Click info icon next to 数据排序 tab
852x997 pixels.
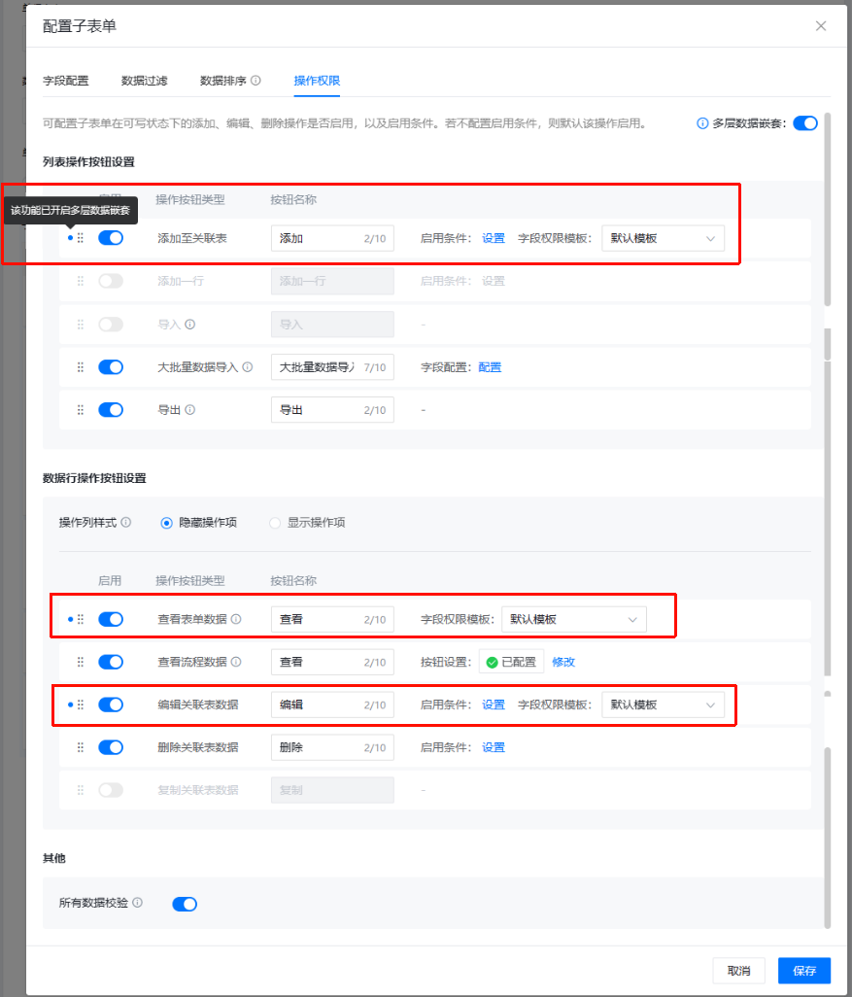click(x=256, y=81)
